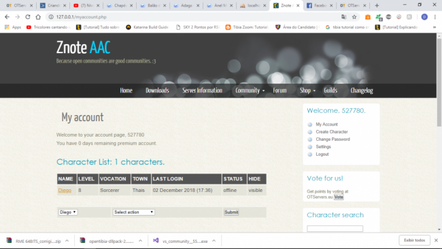The width and height of the screenshot is (442, 249).
Task: Close the Znote tab with its X
Action: (x=298, y=5)
